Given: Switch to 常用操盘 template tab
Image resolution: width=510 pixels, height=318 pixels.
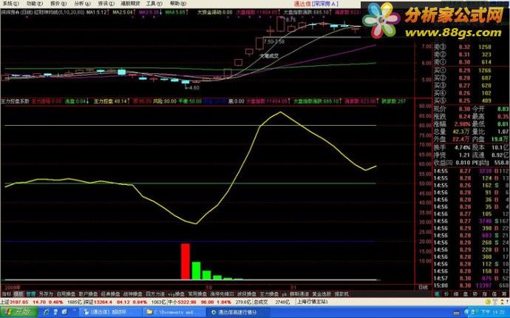Looking at the screenshot, I should (197, 294).
